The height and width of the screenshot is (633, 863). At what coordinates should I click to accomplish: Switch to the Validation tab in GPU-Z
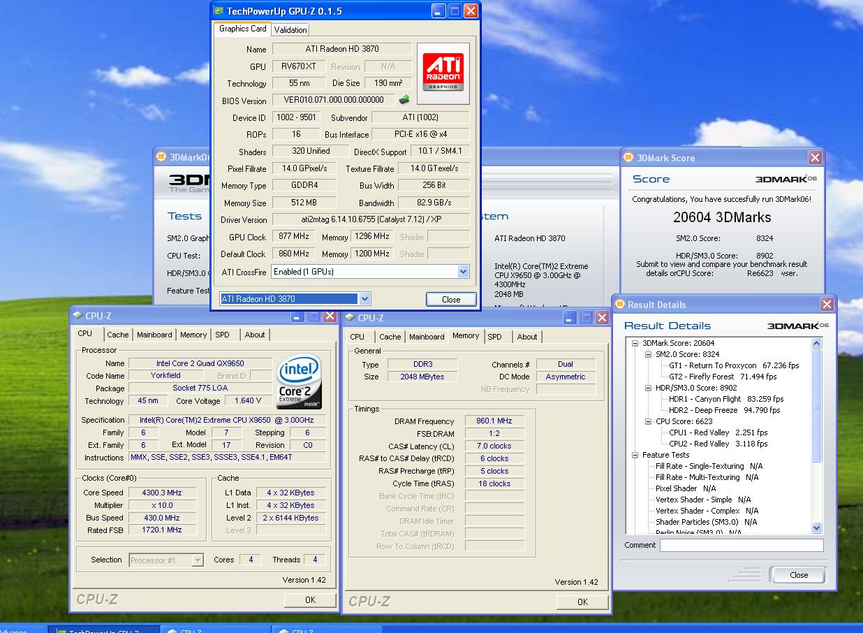coord(290,29)
